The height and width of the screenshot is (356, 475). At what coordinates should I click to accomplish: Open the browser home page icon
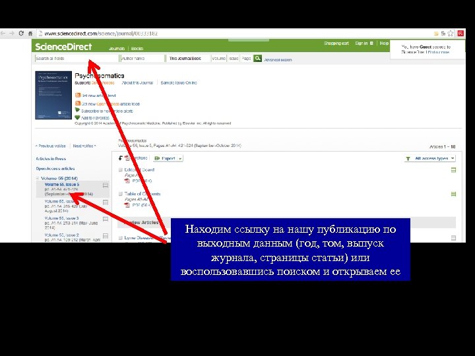[x=30, y=34]
